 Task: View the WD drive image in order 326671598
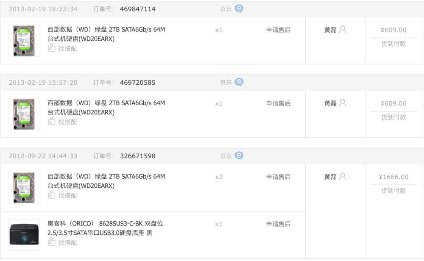point(24,187)
